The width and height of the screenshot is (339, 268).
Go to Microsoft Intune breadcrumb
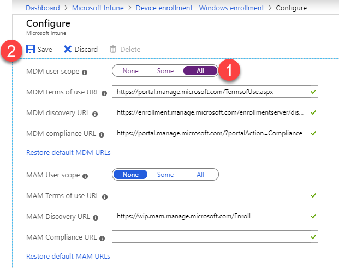(98, 8)
